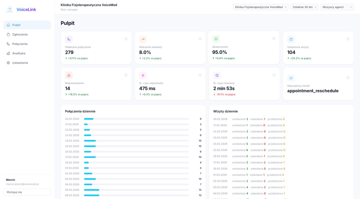The image size is (360, 199).
Task: Click the VoiceLink logo in the sidebar
Action: (10, 10)
